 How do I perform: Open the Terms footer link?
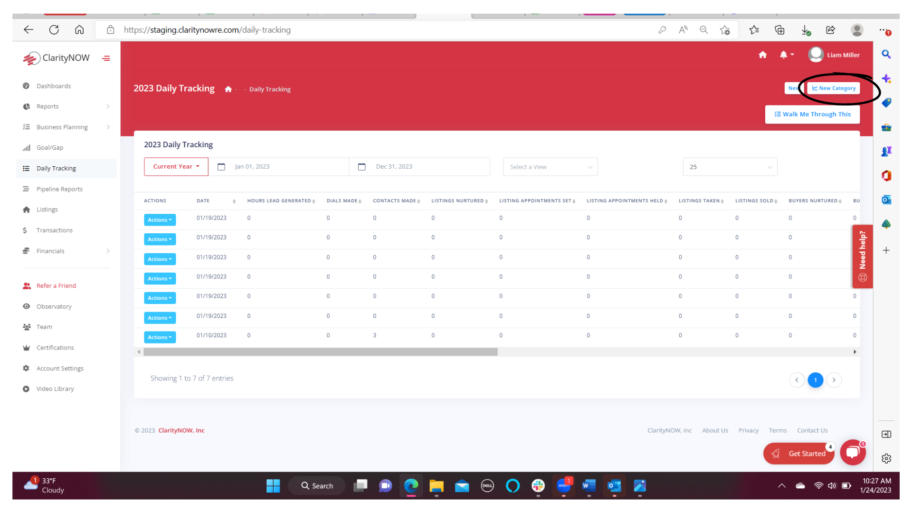[778, 430]
